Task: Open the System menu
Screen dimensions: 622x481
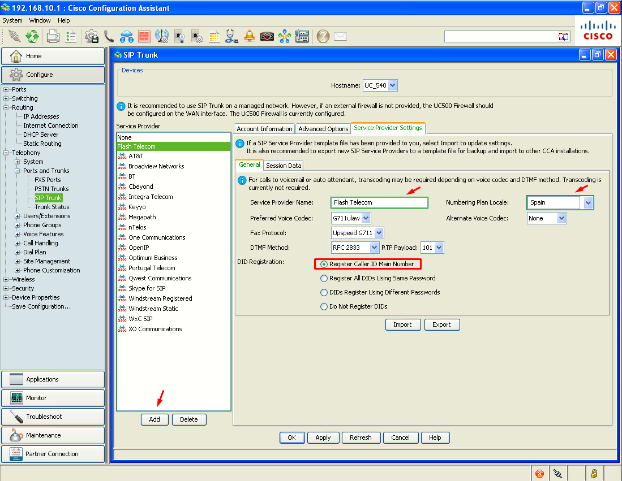Action: 12,20
